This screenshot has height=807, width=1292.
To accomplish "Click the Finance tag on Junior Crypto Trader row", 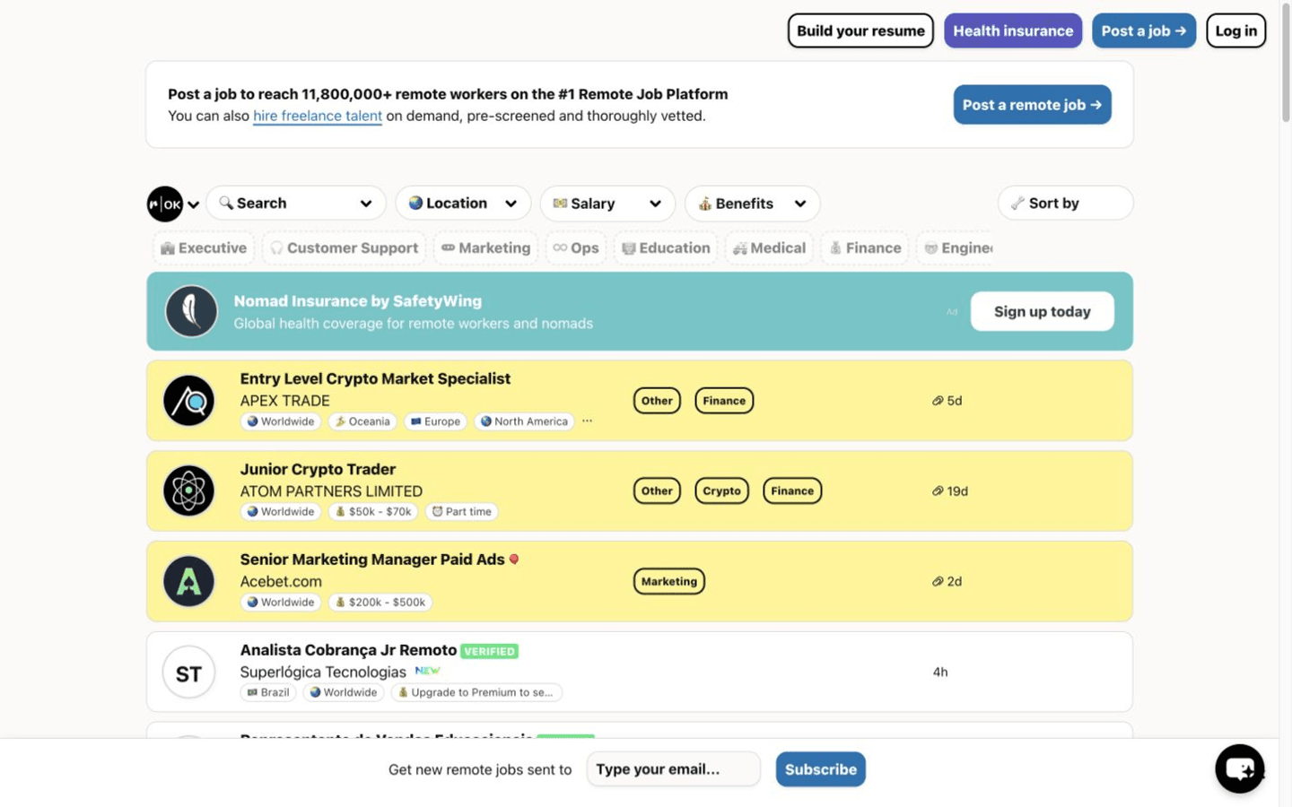I will tap(792, 491).
